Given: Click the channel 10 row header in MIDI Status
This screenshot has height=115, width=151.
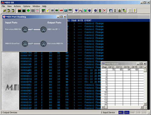Looking at the screenshot, I should coord(104,92).
